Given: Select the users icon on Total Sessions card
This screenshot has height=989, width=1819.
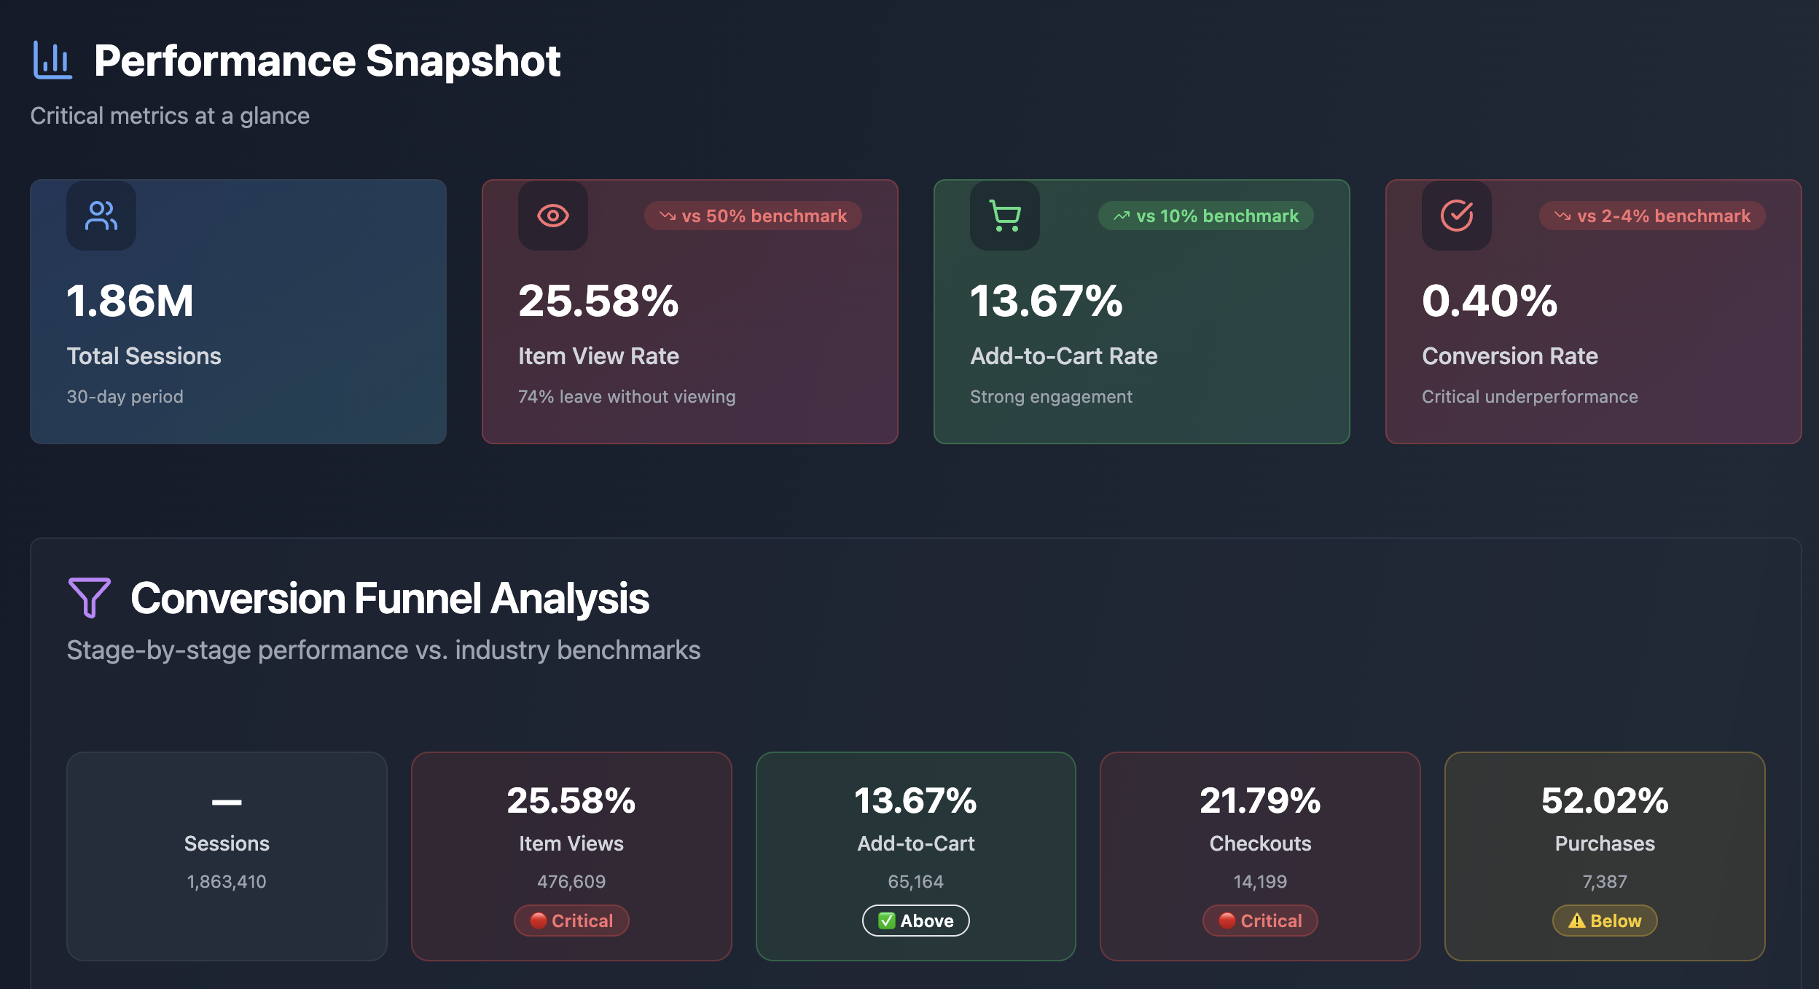Looking at the screenshot, I should [x=101, y=216].
